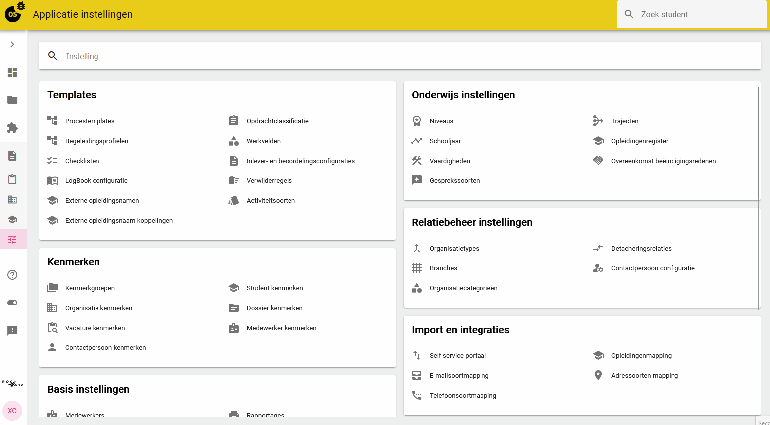Click the Branches grid icon
Screen dimensions: 770x425
pyautogui.click(x=417, y=268)
